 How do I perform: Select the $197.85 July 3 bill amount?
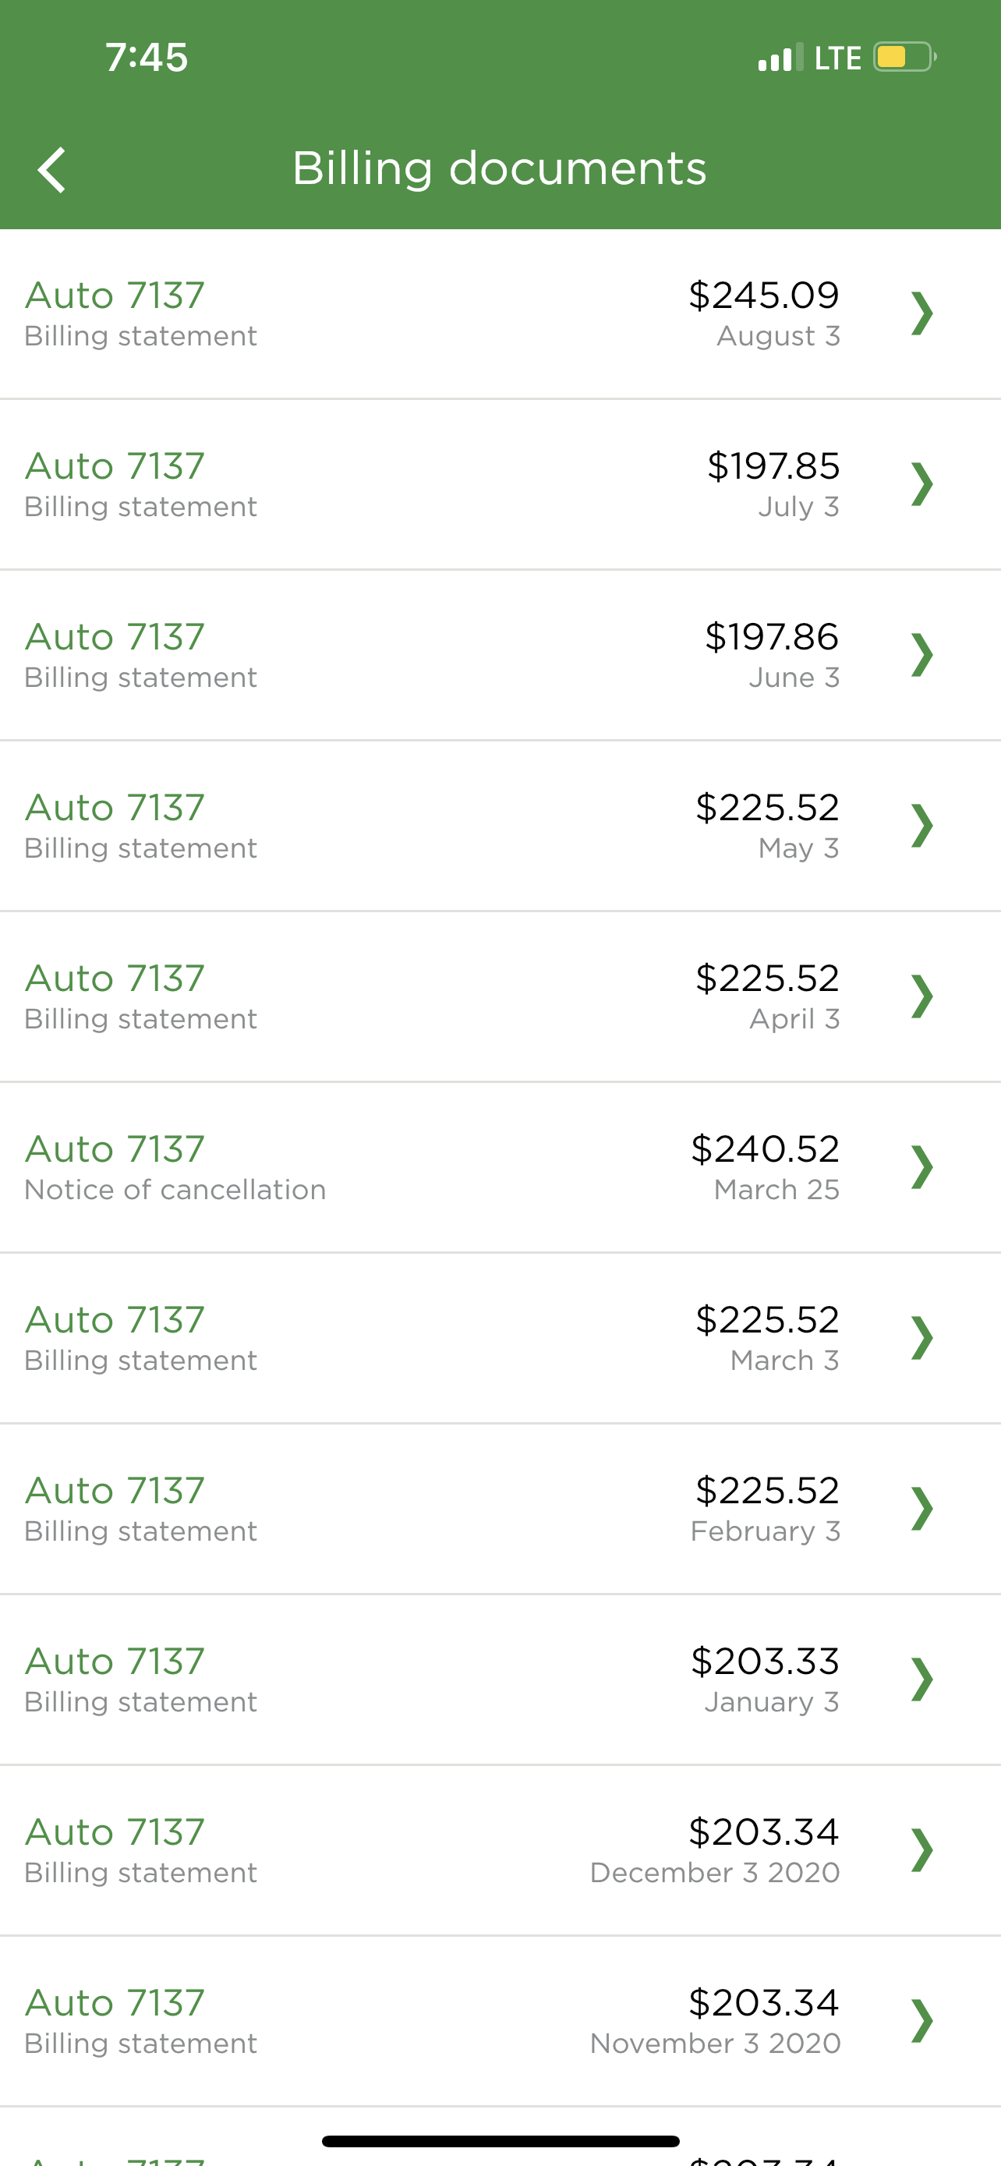pyautogui.click(x=773, y=467)
